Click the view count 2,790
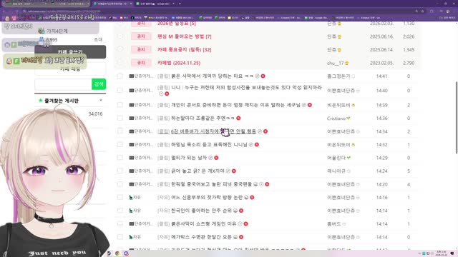The image size is (458, 257). click(409, 63)
